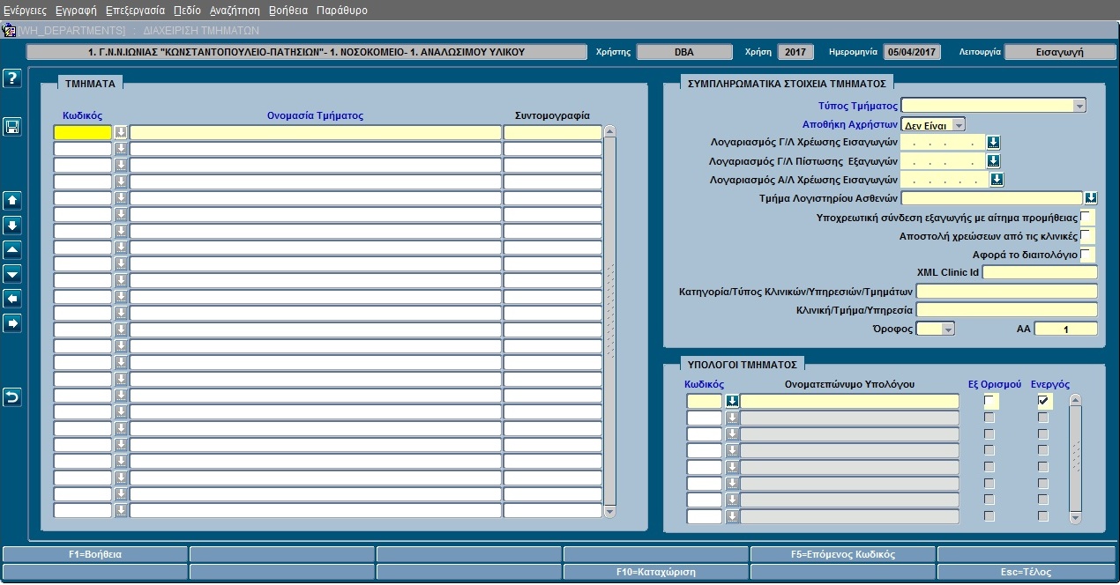Image resolution: width=1120 pixels, height=585 pixels.
Task: Toggle Αποστολή χρεώσεων από τις κλινικές checkbox
Action: [1086, 236]
